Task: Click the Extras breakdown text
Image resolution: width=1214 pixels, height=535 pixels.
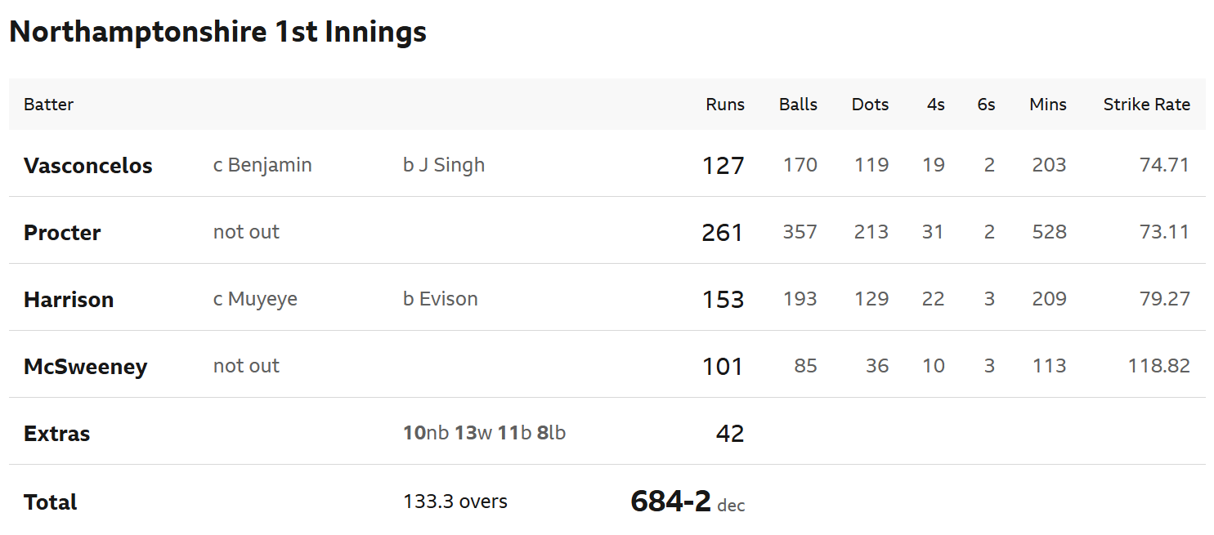Action: 484,433
